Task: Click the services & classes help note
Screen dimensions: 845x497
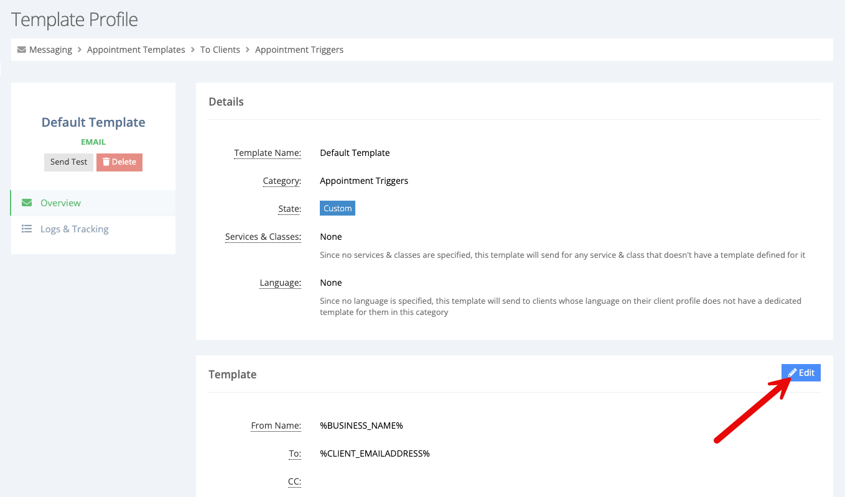Action: click(x=563, y=255)
